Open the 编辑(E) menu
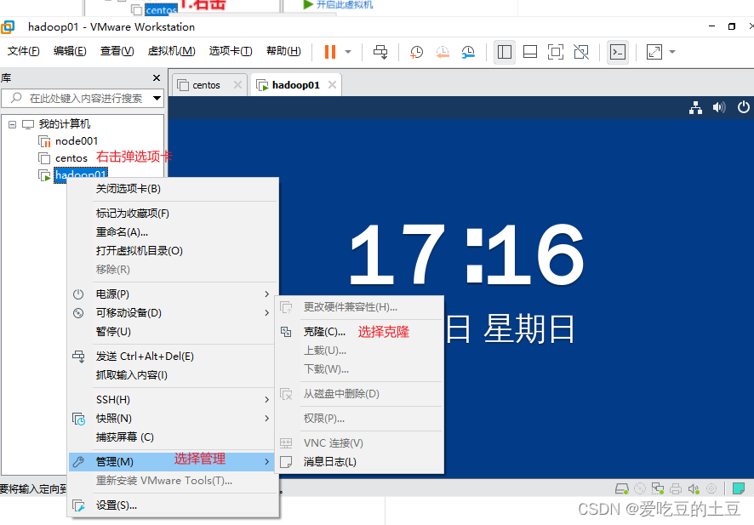 tap(70, 51)
